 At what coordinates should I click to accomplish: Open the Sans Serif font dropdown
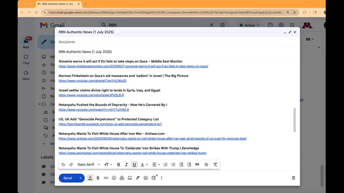(89, 165)
